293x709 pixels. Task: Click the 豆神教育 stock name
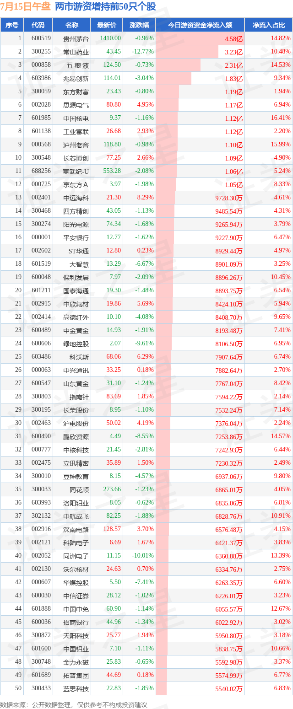click(x=76, y=477)
